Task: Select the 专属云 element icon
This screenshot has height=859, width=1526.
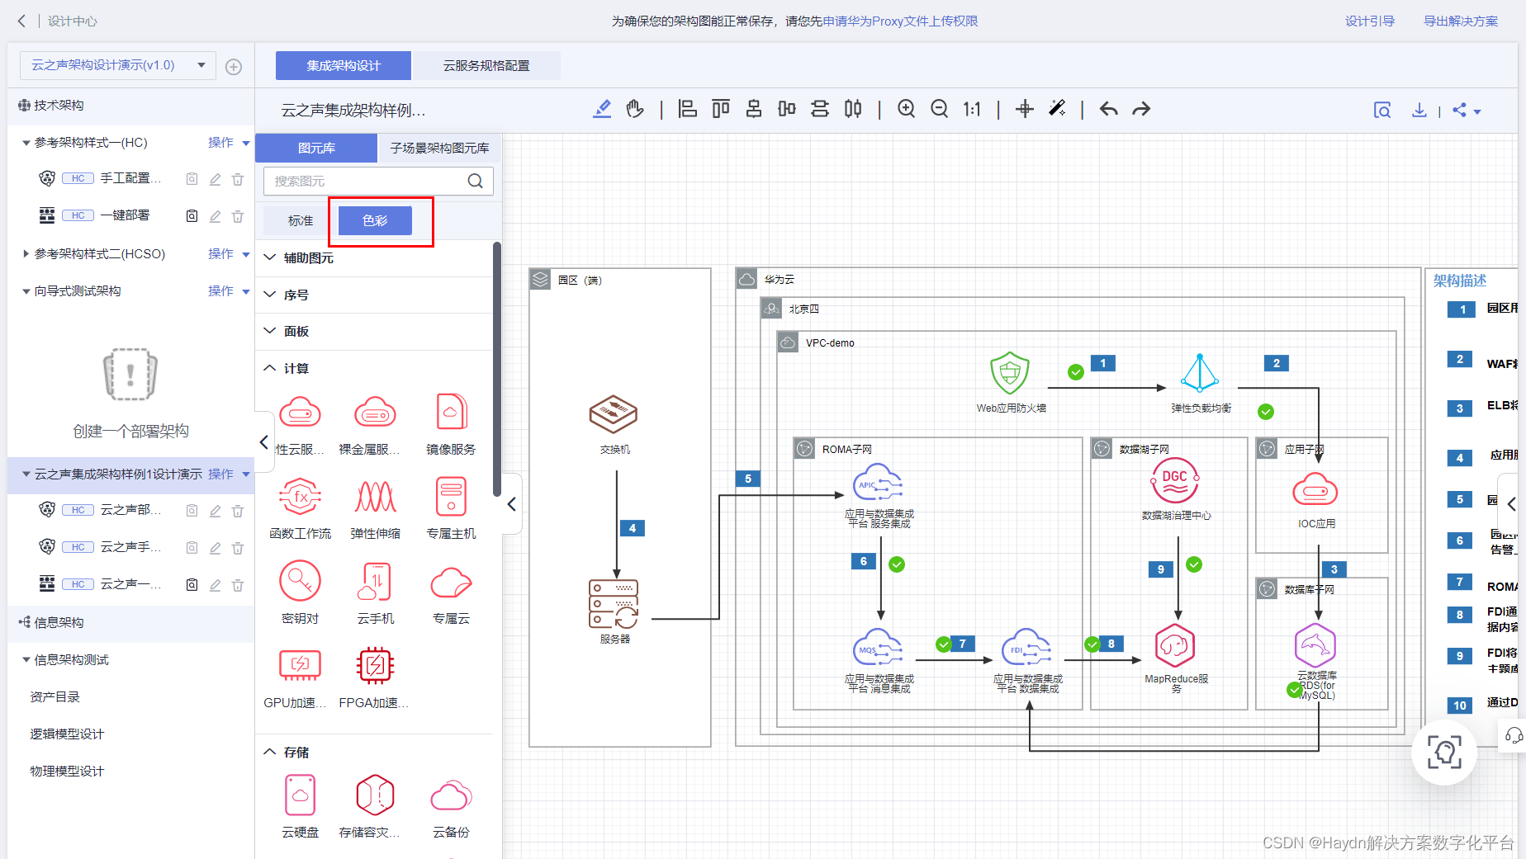Action: pos(451,582)
